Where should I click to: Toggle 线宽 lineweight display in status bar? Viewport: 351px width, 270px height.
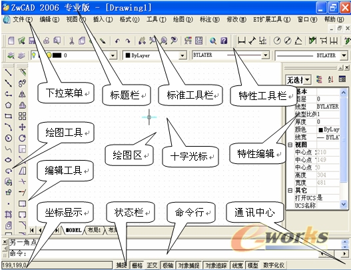tap(237, 265)
